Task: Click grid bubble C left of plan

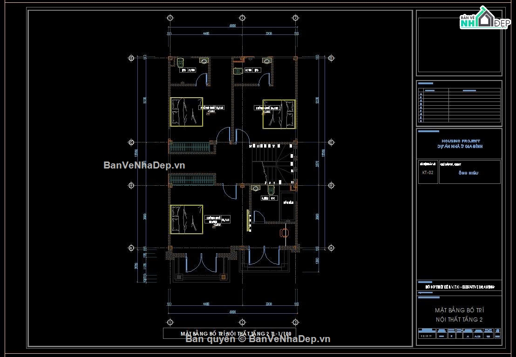Action: coord(131,142)
